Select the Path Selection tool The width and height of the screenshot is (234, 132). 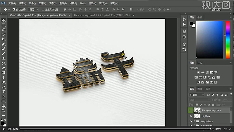[x=4, y=97]
